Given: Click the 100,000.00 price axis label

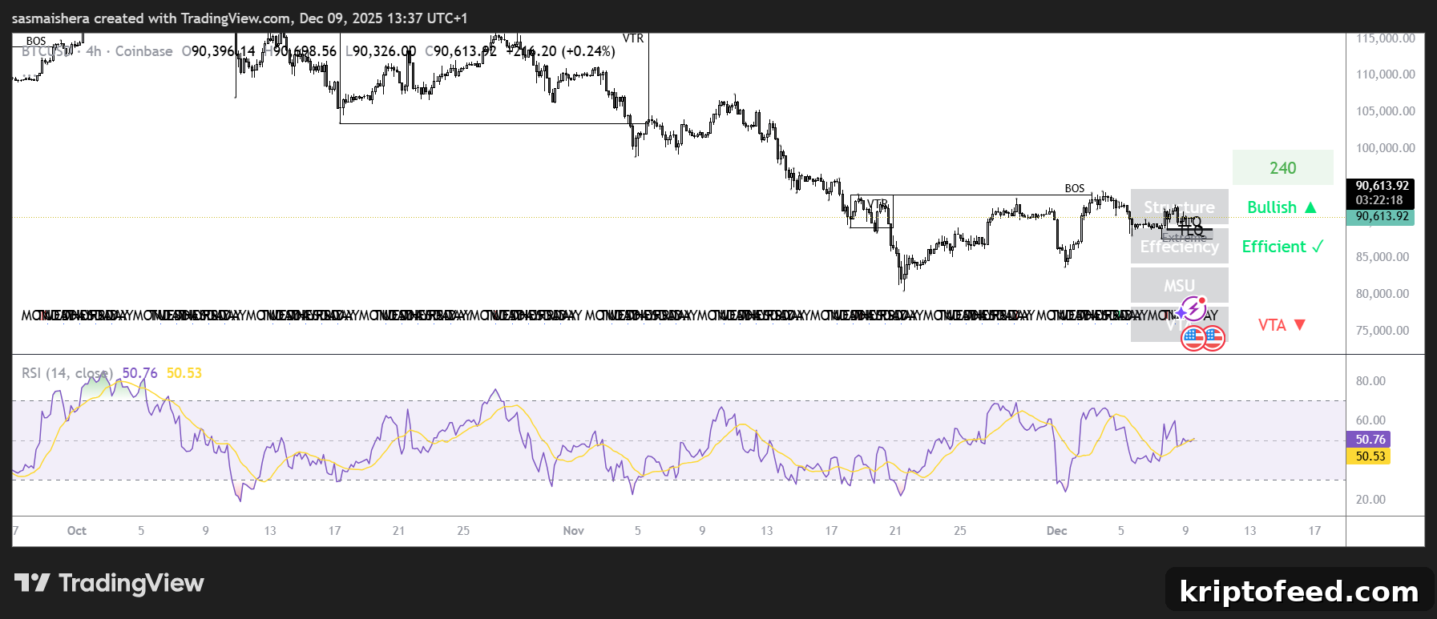Looking at the screenshot, I should click(x=1385, y=148).
